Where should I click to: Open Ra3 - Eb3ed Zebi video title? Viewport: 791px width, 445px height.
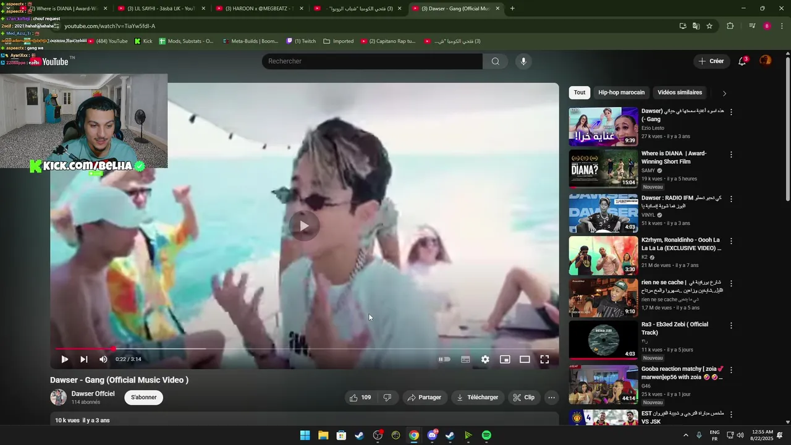675,328
